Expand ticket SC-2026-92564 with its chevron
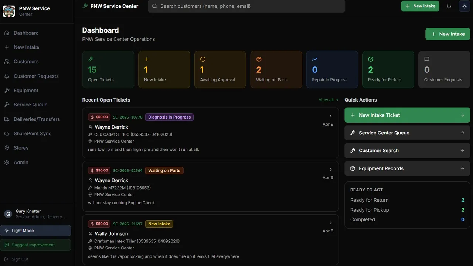Viewport: 473px width, 266px height. point(330,170)
